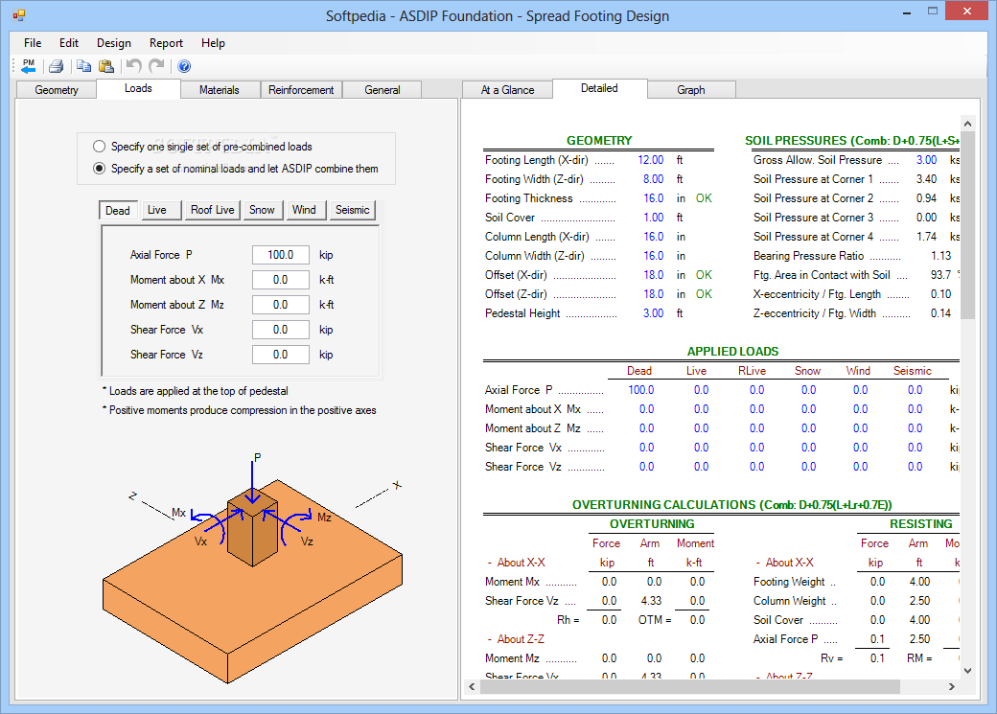
Task: Click the Footing Thickness value 16.0
Action: point(653,198)
